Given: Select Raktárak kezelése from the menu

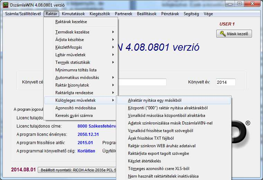Looking at the screenshot, I should tap(81, 22).
